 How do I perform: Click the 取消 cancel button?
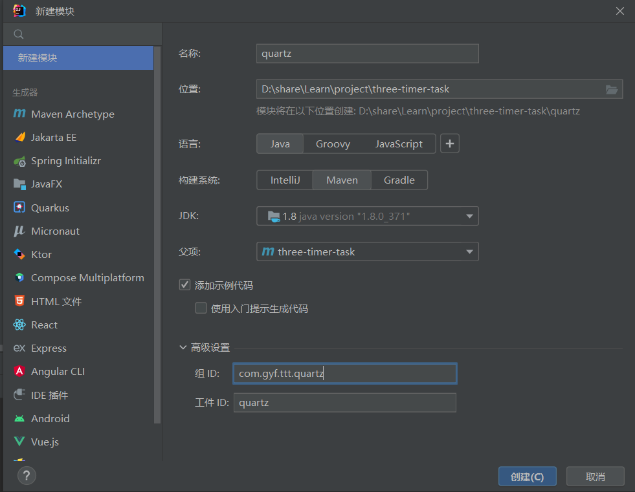tap(596, 476)
